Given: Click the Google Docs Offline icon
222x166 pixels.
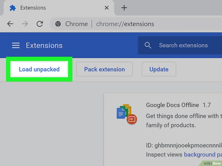Looking at the screenshot, I should [x=126, y=114].
